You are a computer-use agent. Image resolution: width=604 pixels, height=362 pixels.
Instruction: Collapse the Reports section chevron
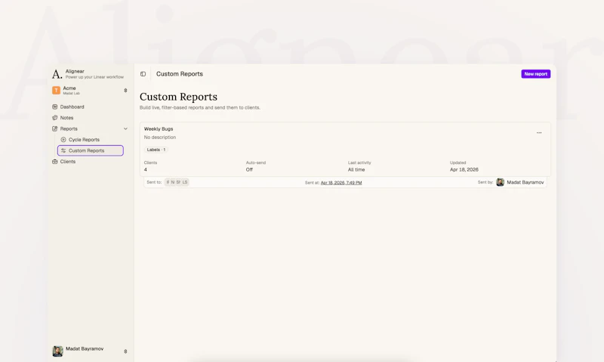[x=125, y=128]
